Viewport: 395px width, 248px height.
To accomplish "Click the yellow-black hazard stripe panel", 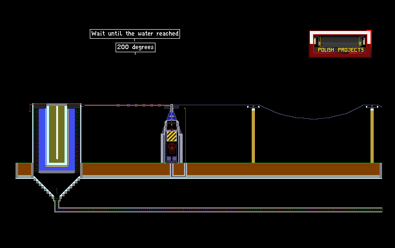I will [x=172, y=136].
